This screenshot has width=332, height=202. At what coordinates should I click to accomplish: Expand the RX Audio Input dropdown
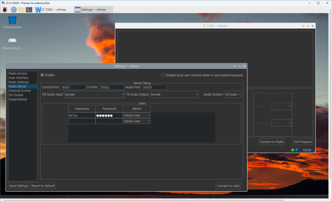94,95
